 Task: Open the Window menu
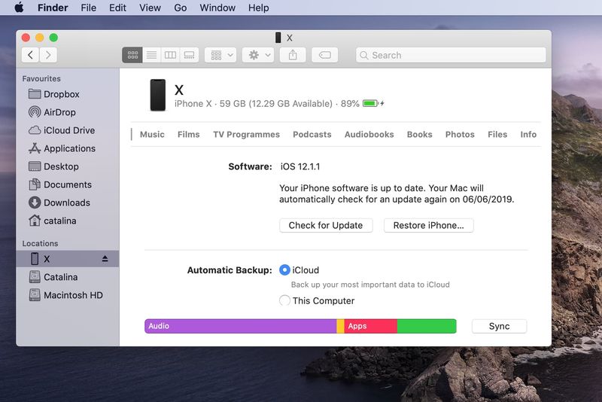217,8
